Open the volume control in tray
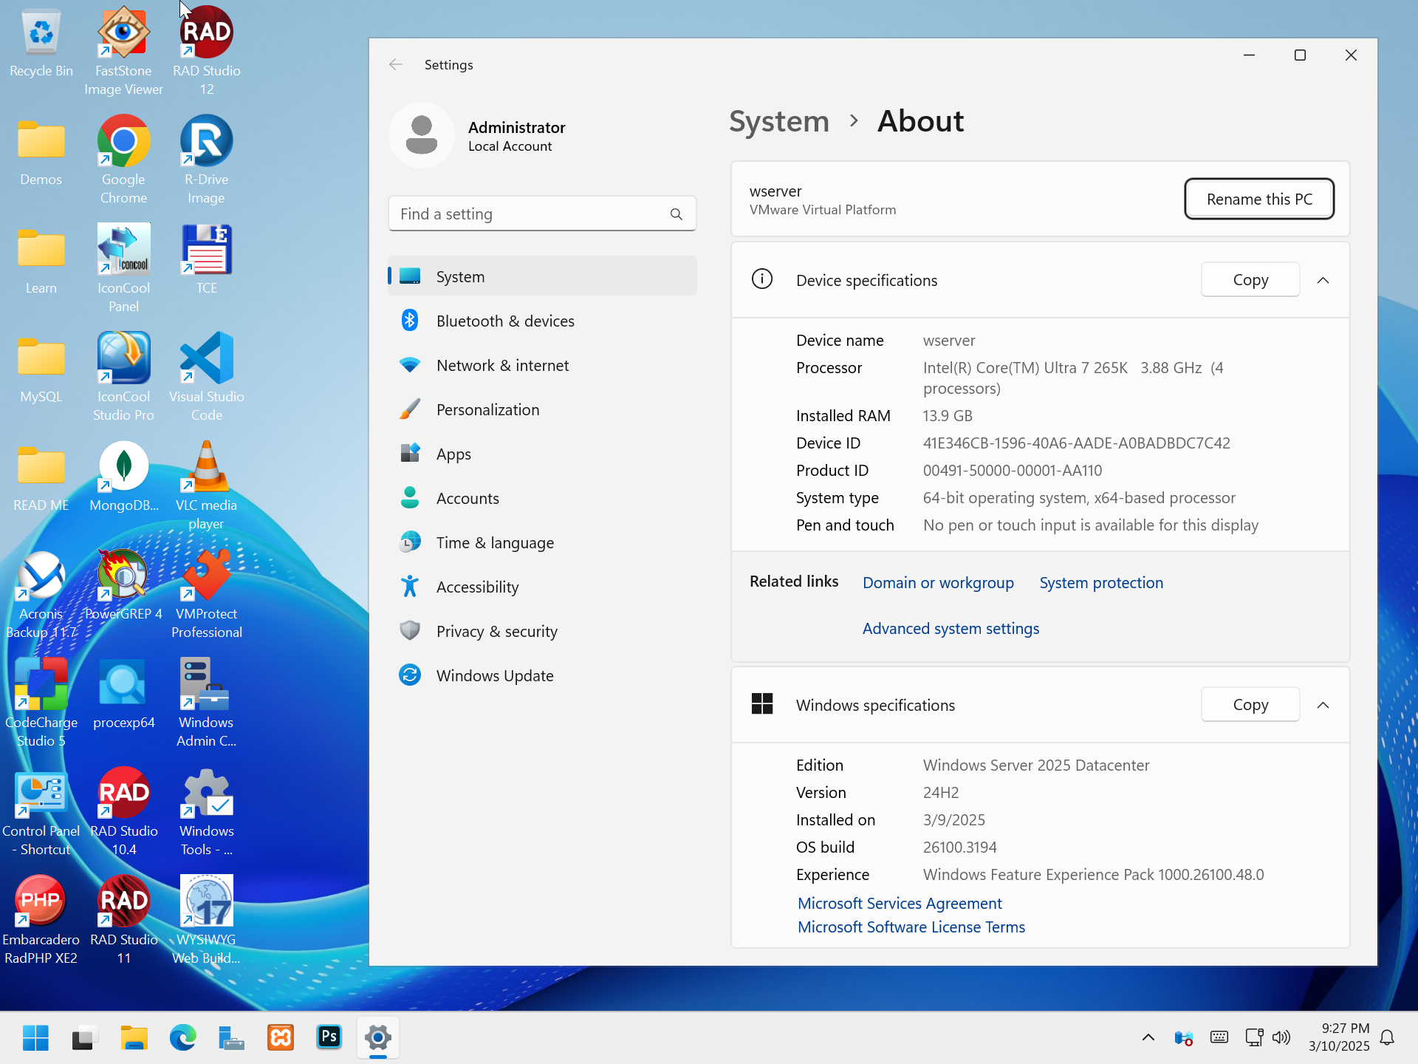 (x=1281, y=1037)
